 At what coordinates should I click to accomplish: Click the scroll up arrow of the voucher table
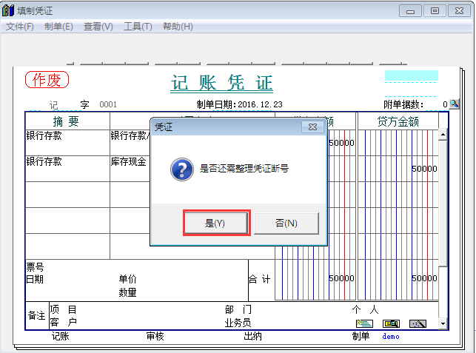click(443, 135)
